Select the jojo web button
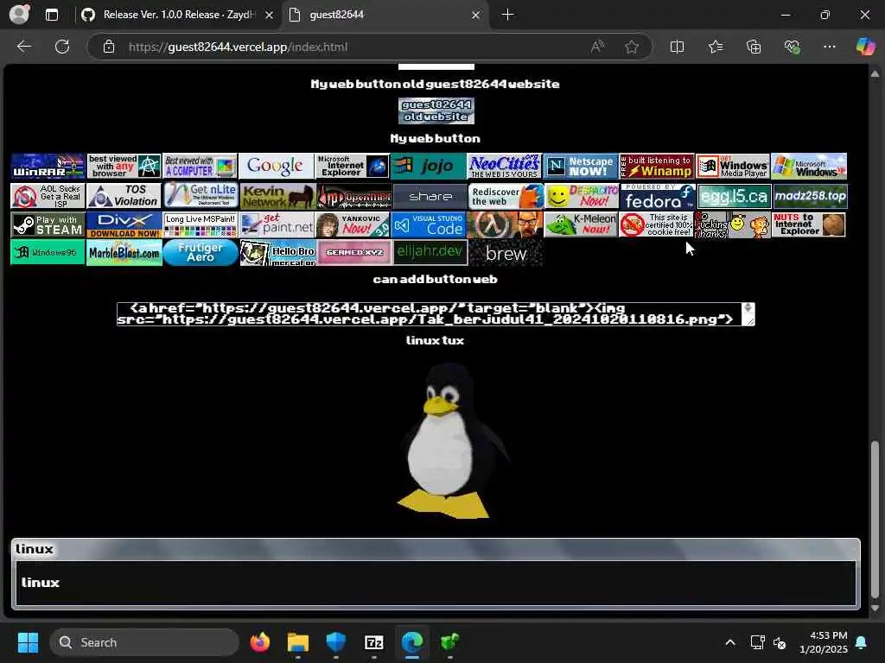This screenshot has width=885, height=663. [x=429, y=166]
